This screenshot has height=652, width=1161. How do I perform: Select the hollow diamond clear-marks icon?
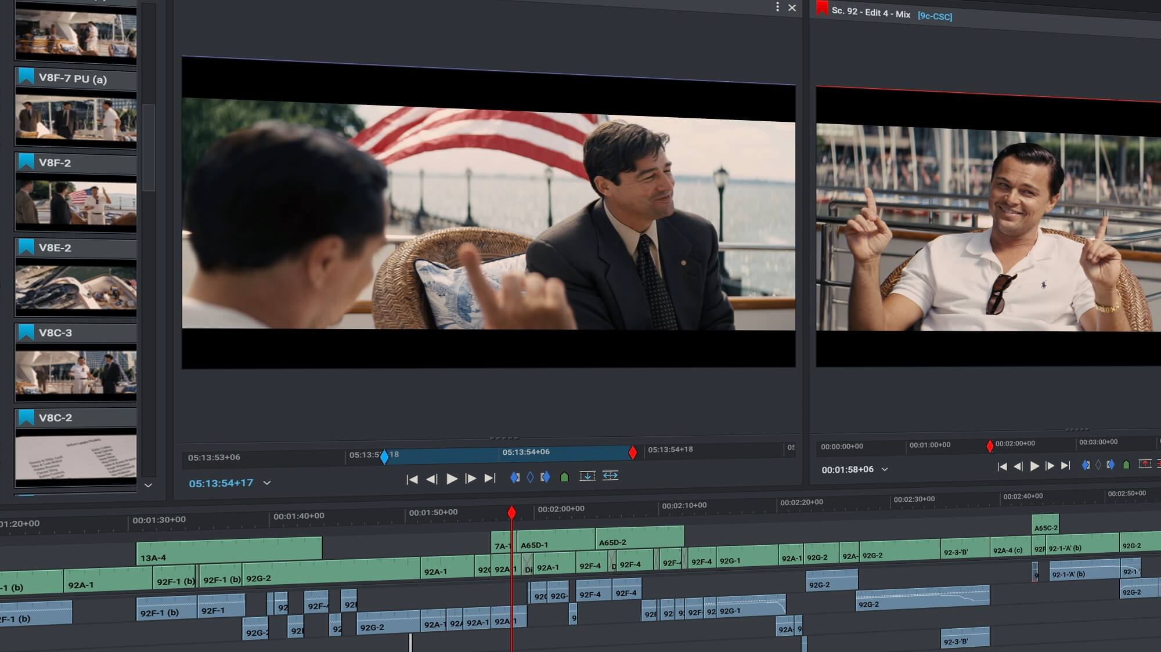point(531,476)
